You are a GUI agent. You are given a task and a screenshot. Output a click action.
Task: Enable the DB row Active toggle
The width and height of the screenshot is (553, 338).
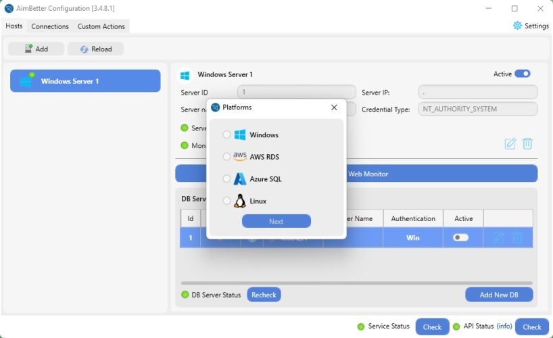460,237
